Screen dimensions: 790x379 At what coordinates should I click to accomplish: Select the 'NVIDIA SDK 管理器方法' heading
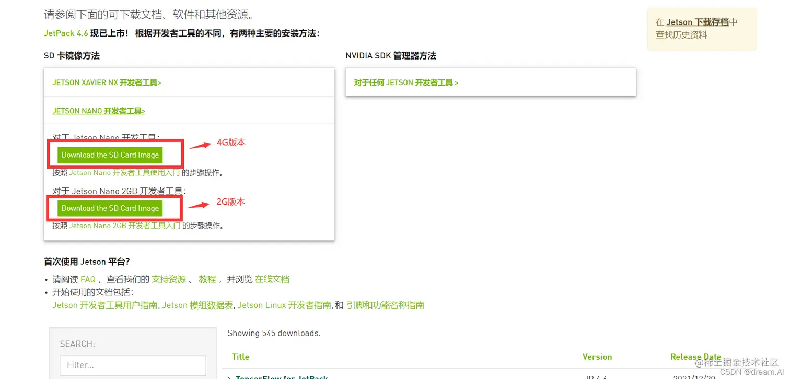click(391, 55)
